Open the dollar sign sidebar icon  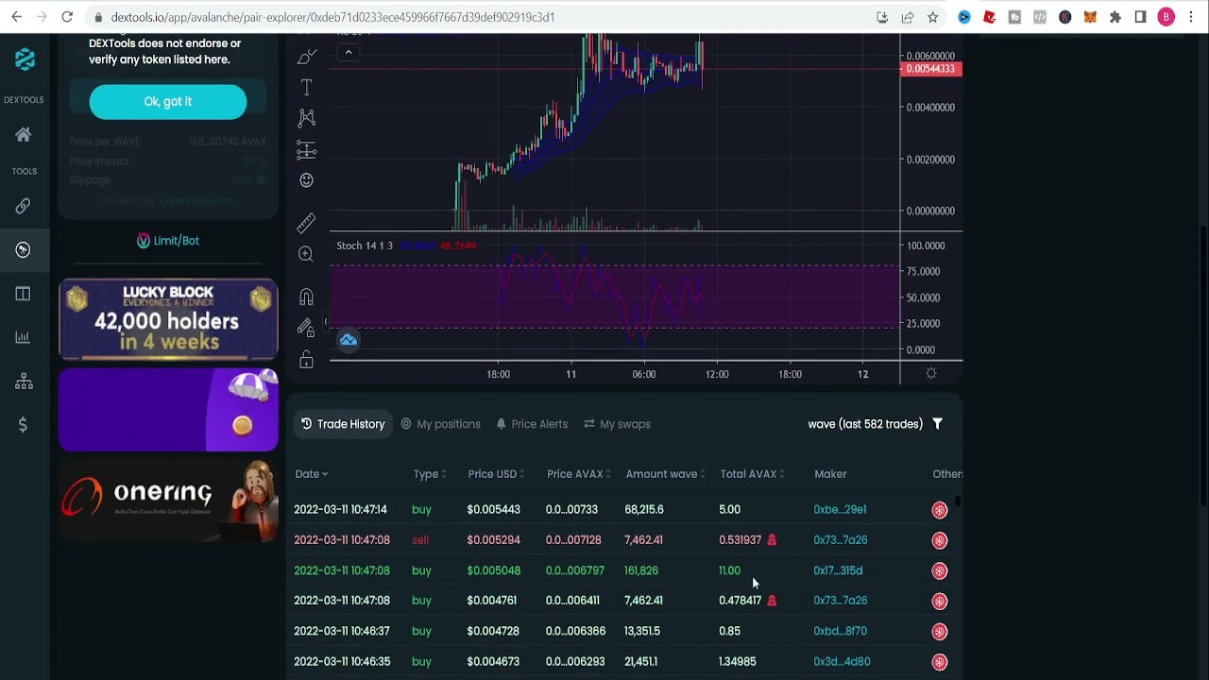click(x=23, y=425)
